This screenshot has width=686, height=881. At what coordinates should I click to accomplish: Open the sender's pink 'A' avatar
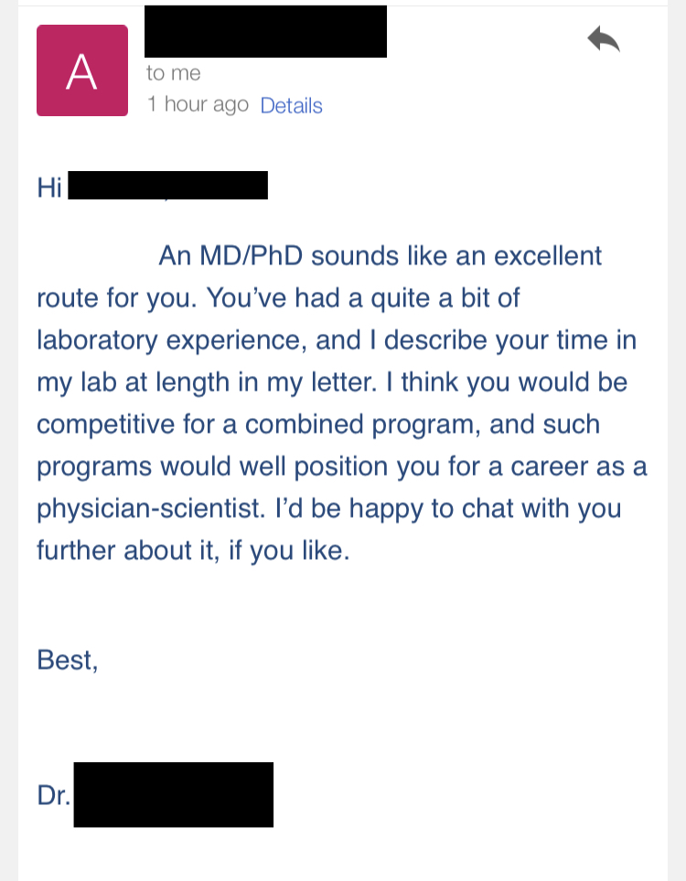tap(82, 70)
